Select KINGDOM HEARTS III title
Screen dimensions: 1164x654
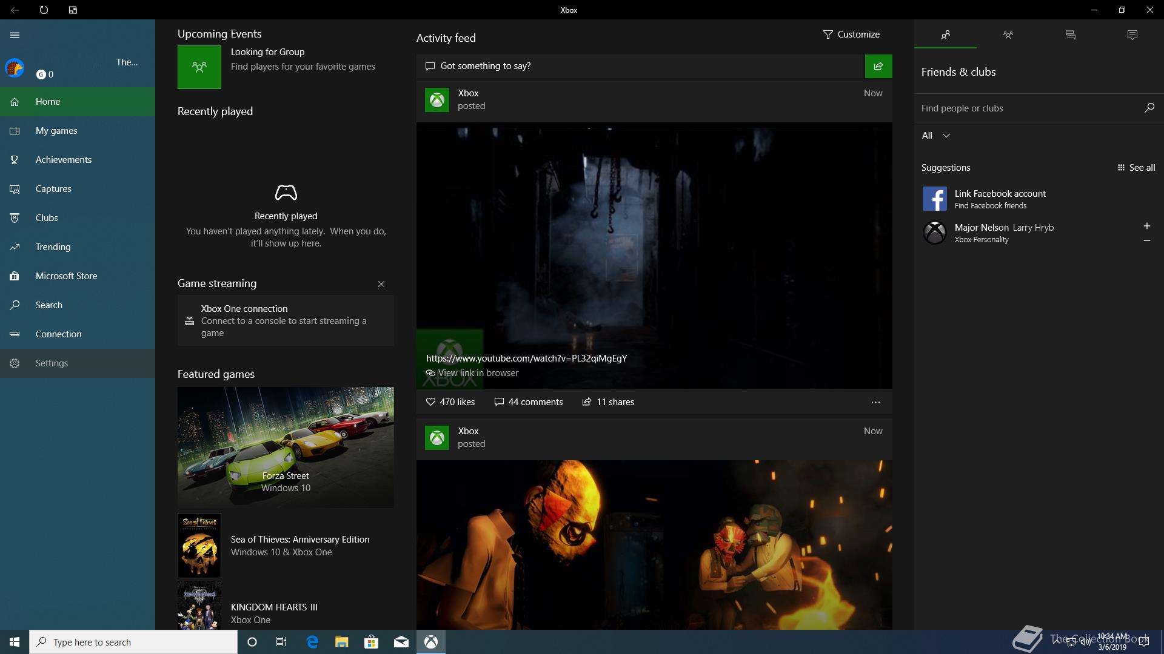point(274,607)
